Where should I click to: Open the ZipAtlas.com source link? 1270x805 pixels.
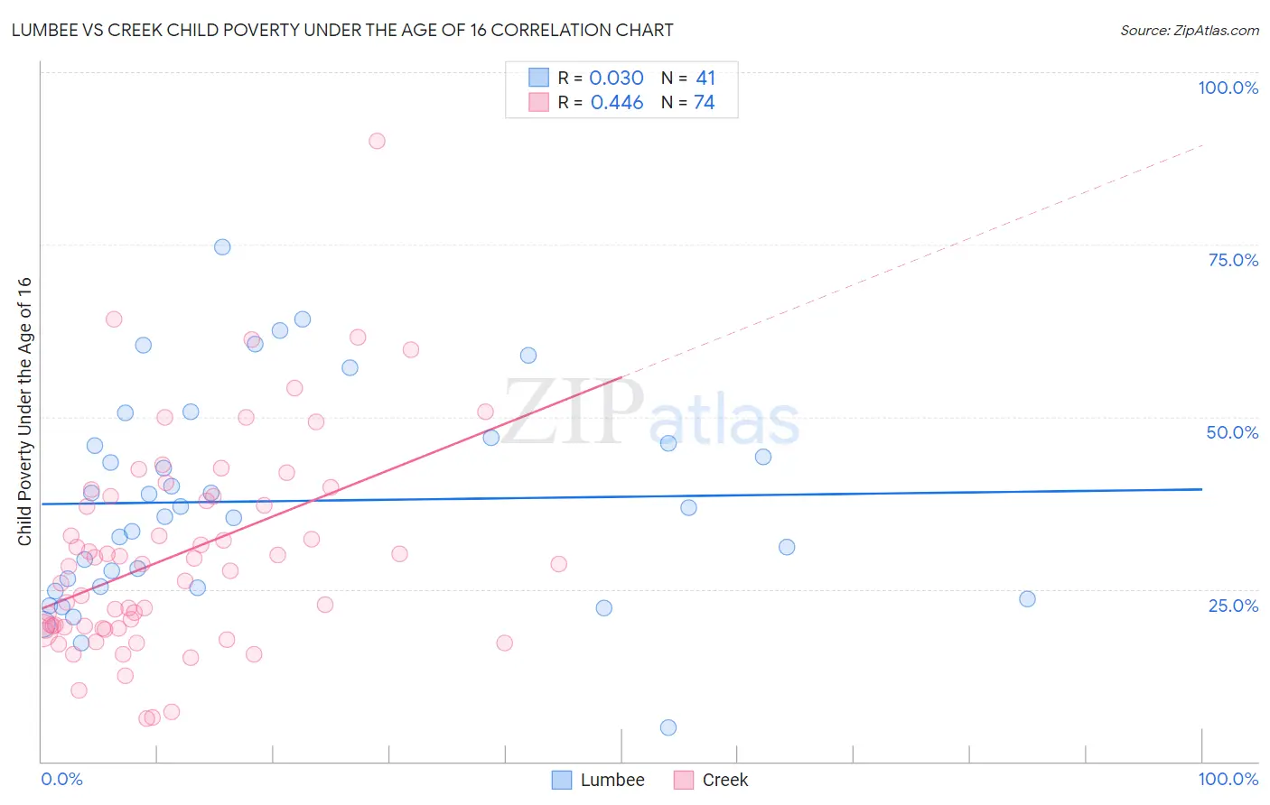pos(1190,31)
